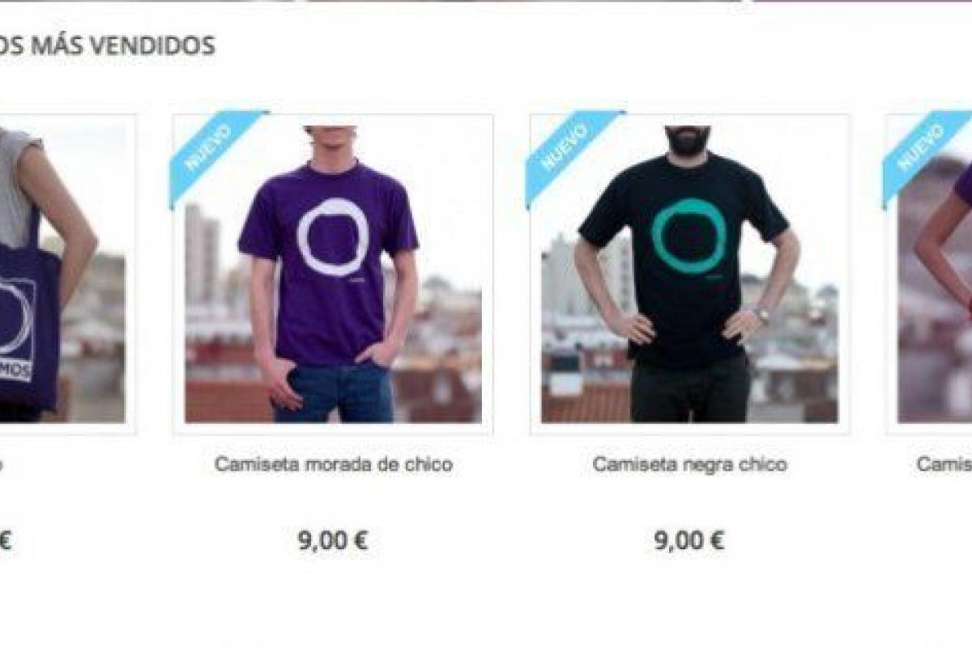
Task: Click the 'Camiseta morada de chico' title link
Action: pos(333,465)
